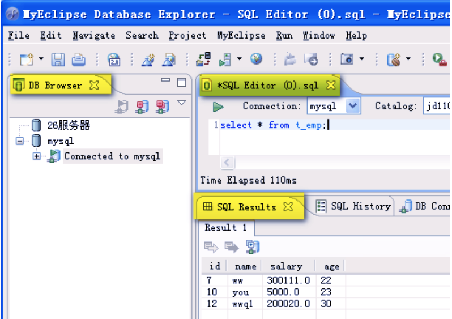The image size is (452, 319).
Task: Click the second greyed export arrow icon
Action: [232, 247]
